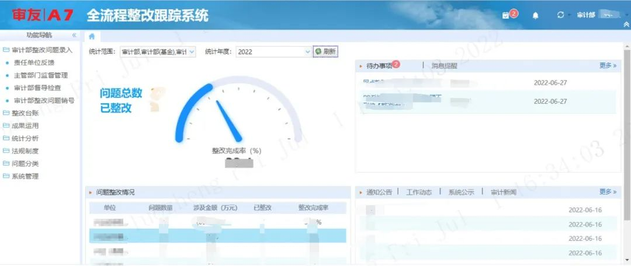Switch to the 通知公告 tab
Viewport: 631px width, 266px height.
tap(379, 192)
